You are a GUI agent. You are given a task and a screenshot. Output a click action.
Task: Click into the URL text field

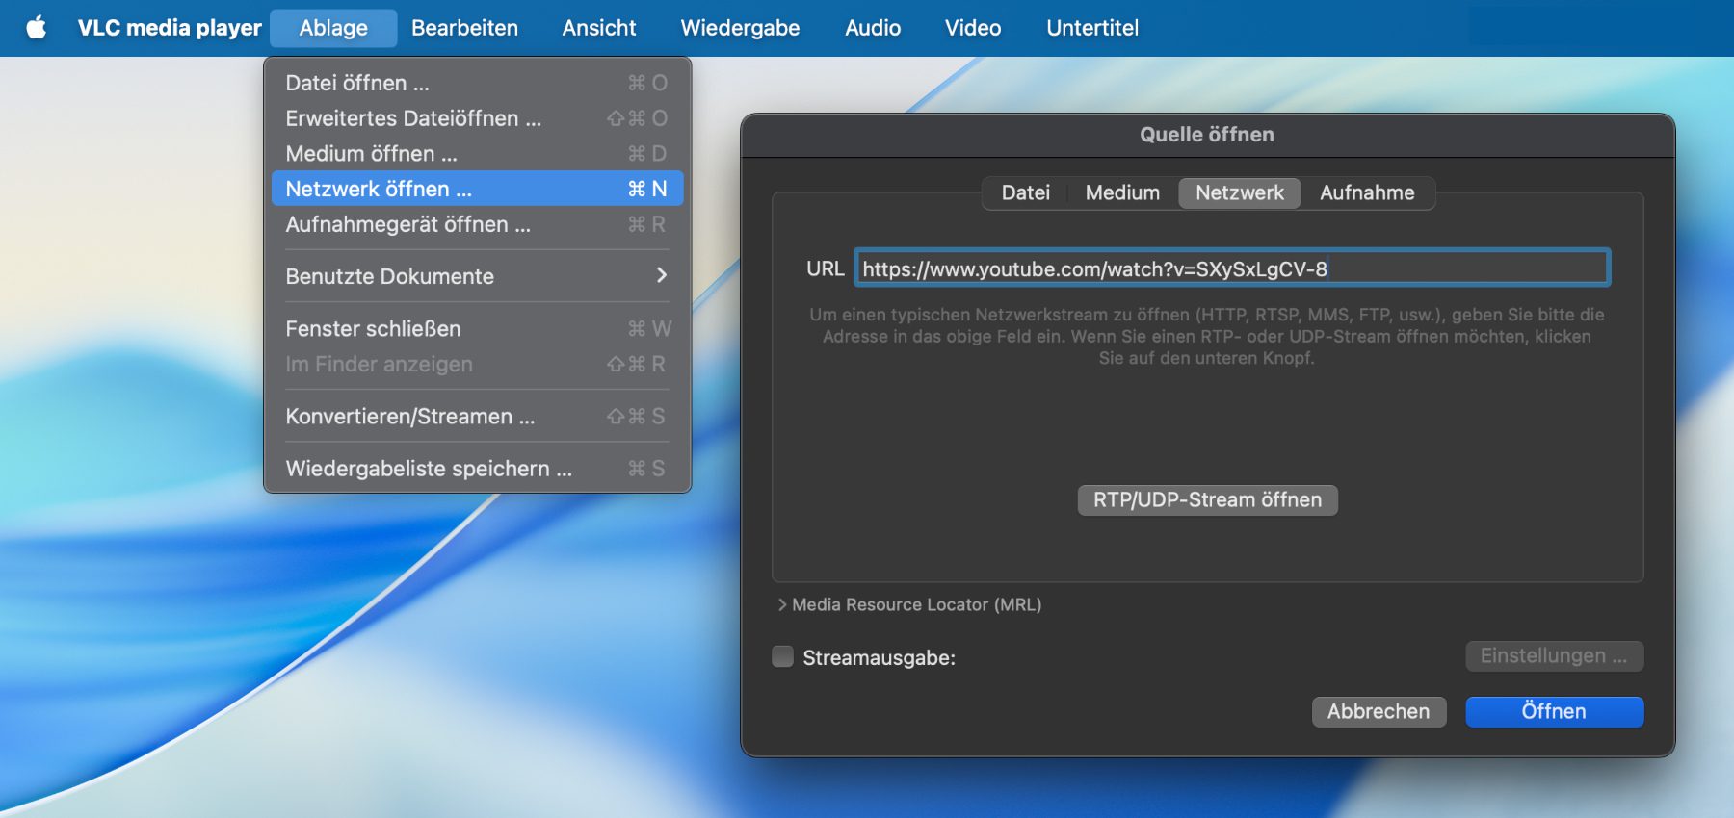(x=1231, y=269)
